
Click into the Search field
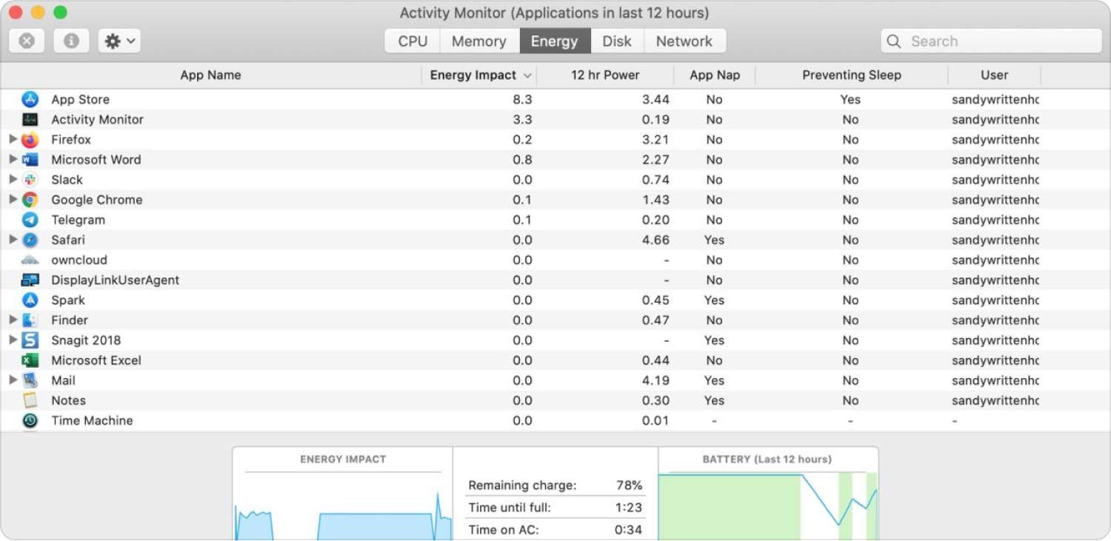pos(991,41)
